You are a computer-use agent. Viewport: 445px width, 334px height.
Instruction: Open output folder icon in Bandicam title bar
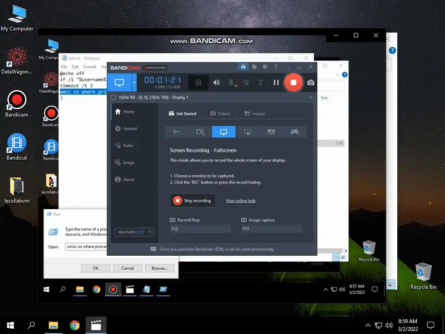pos(254,67)
